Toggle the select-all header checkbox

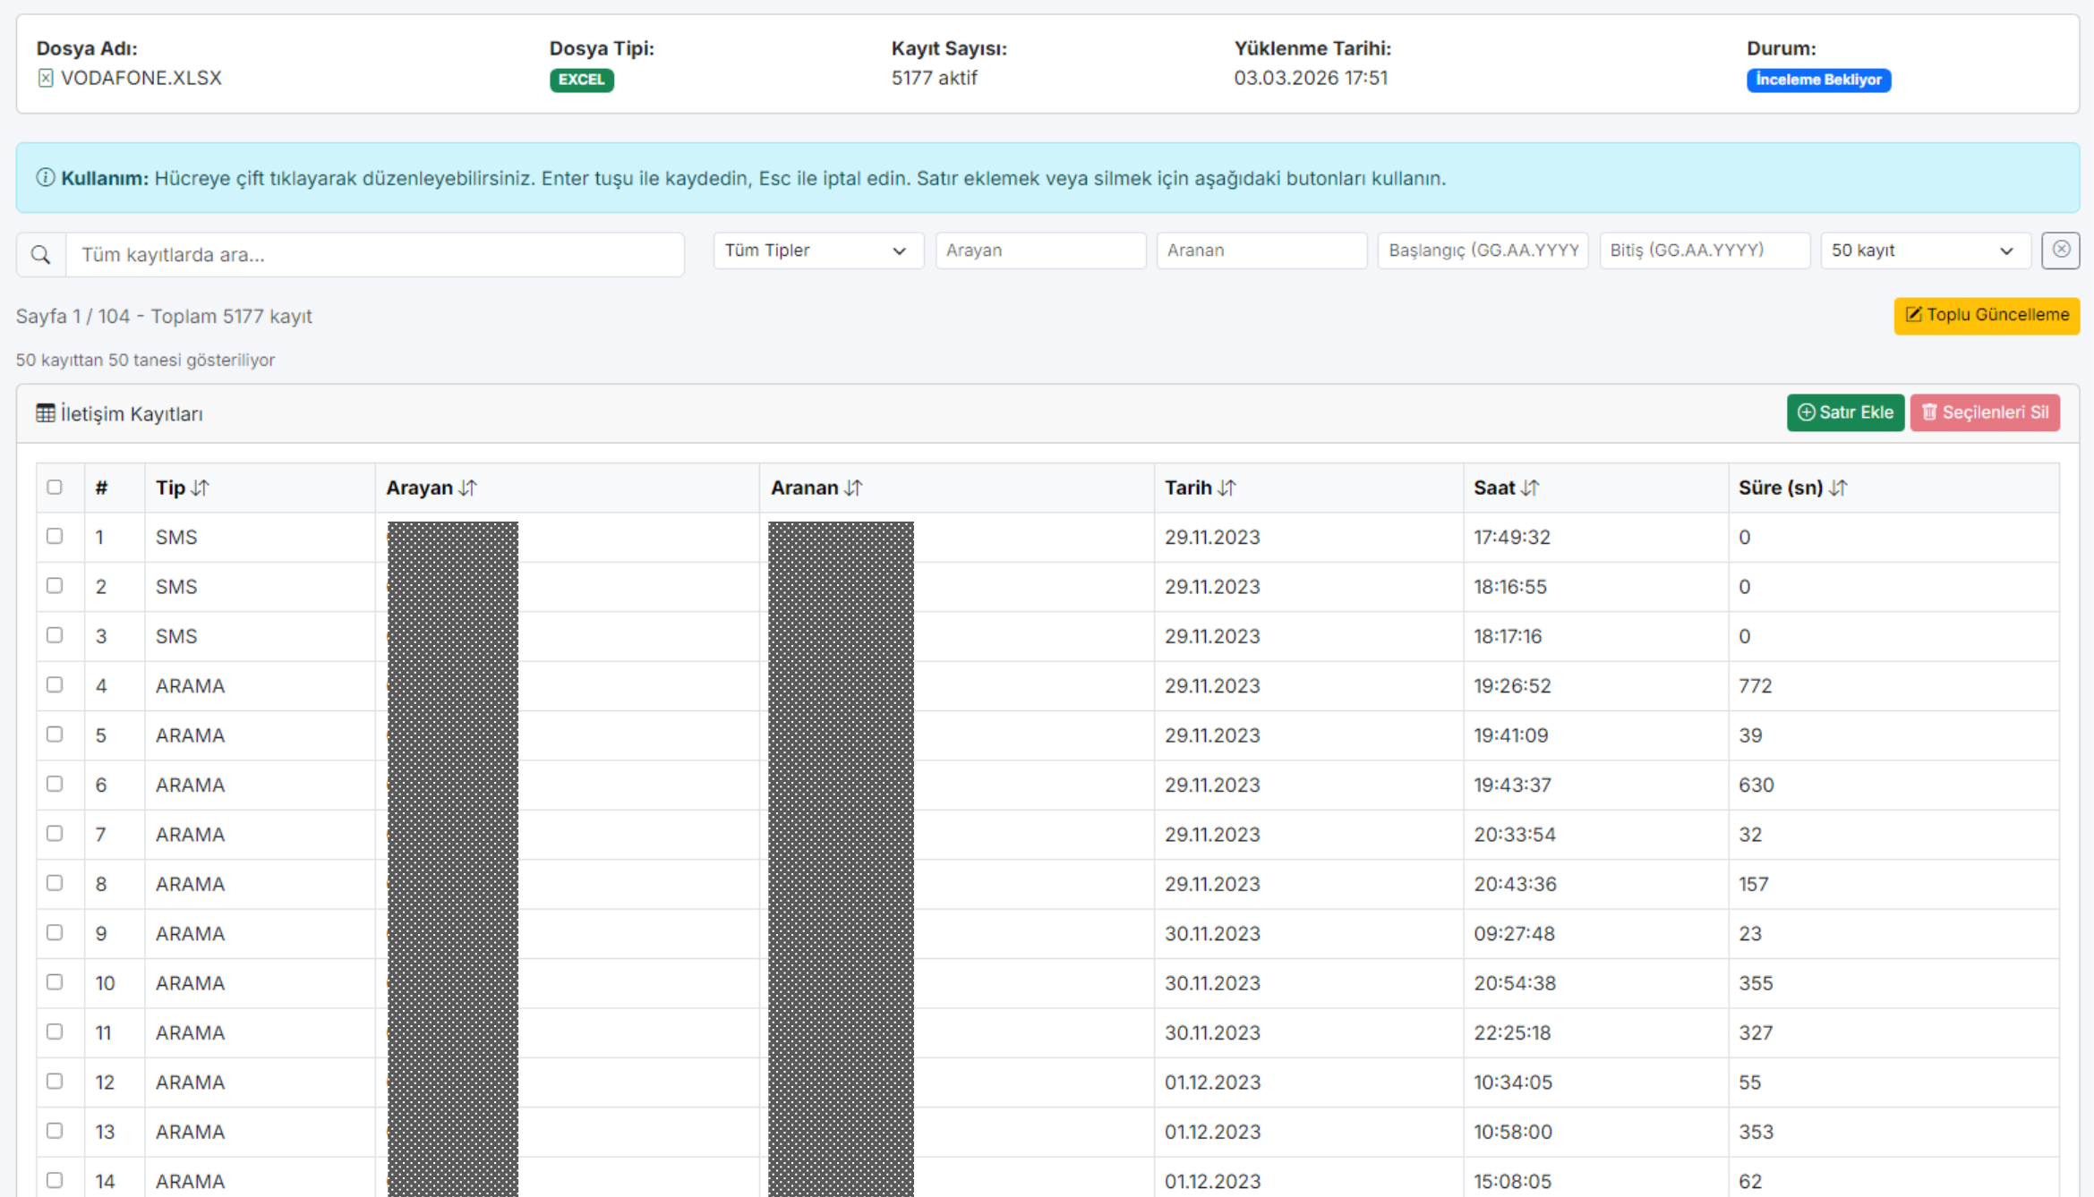[55, 488]
